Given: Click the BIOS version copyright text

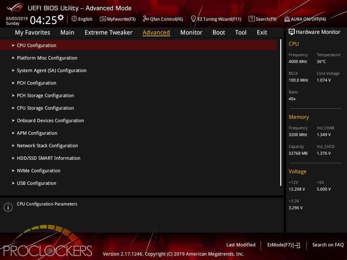Looking at the screenshot, I should [x=173, y=254].
